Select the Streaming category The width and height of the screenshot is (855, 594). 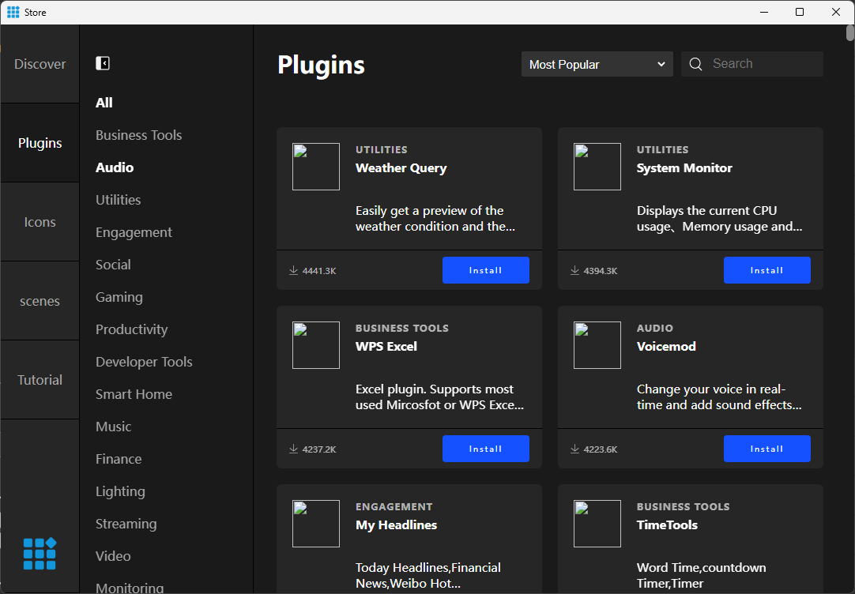(126, 524)
